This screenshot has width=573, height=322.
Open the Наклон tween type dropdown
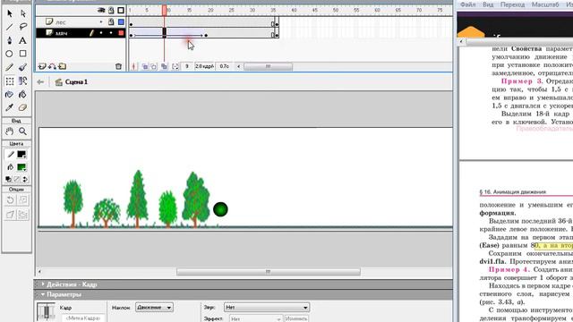tap(154, 308)
